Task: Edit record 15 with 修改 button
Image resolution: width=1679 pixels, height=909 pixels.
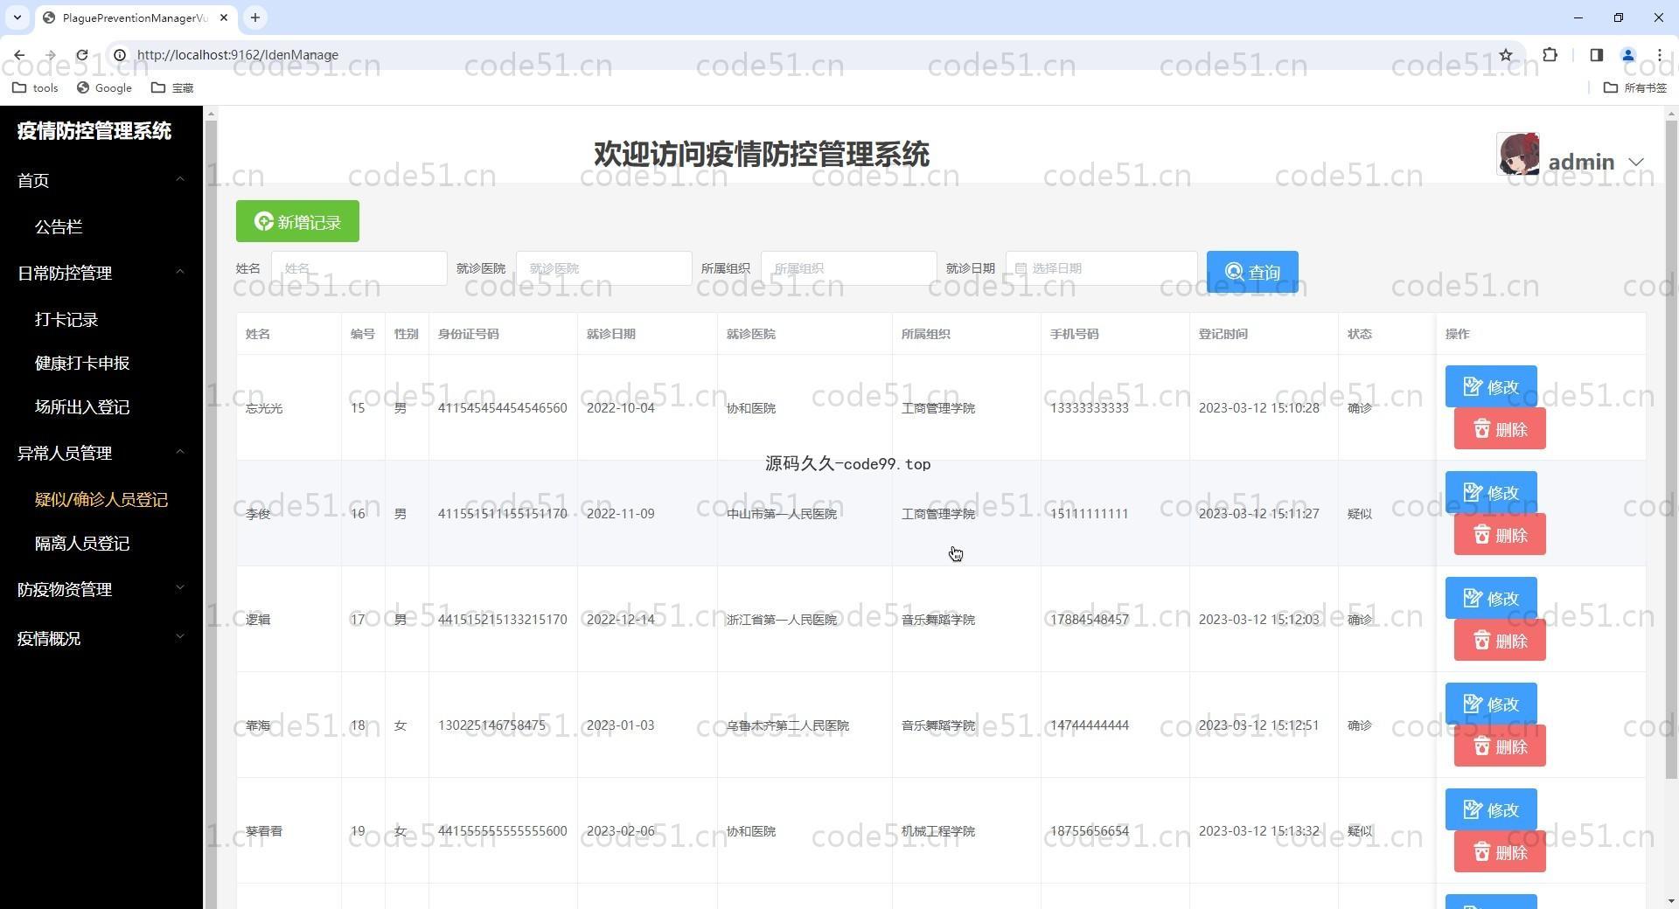Action: 1491,386
